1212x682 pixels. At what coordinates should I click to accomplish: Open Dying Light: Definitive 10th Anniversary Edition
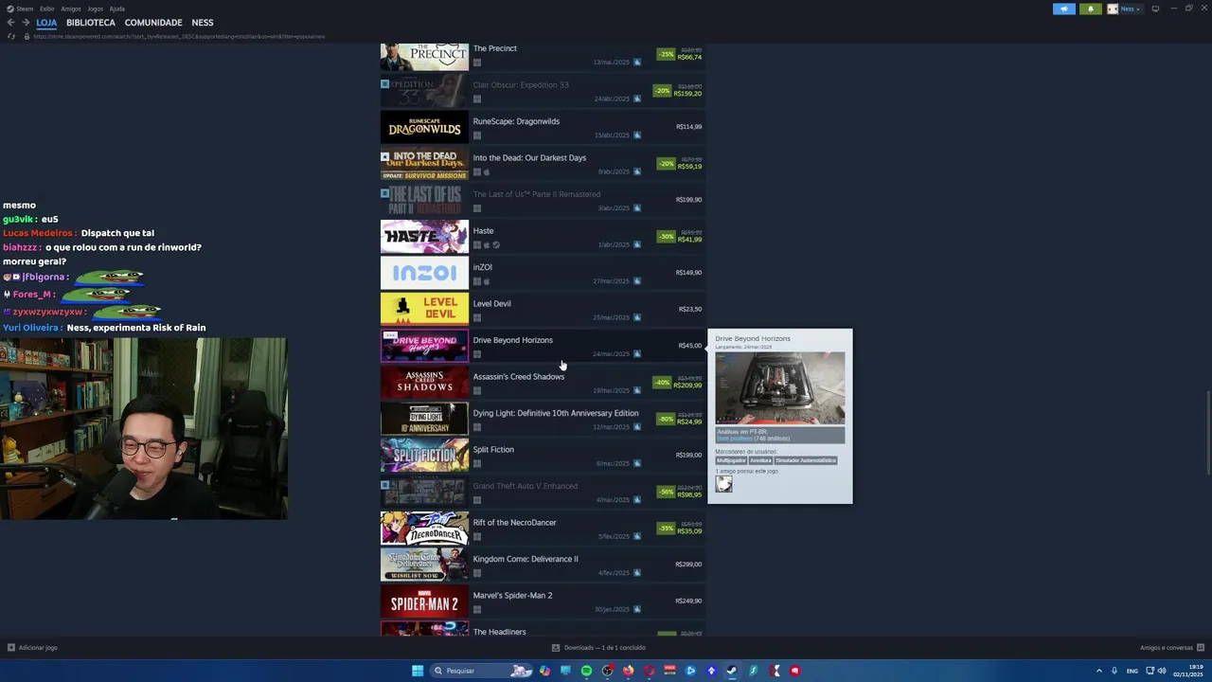coord(541,420)
